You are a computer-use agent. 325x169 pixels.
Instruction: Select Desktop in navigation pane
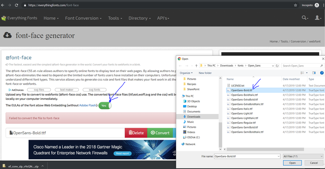tap(190, 106)
